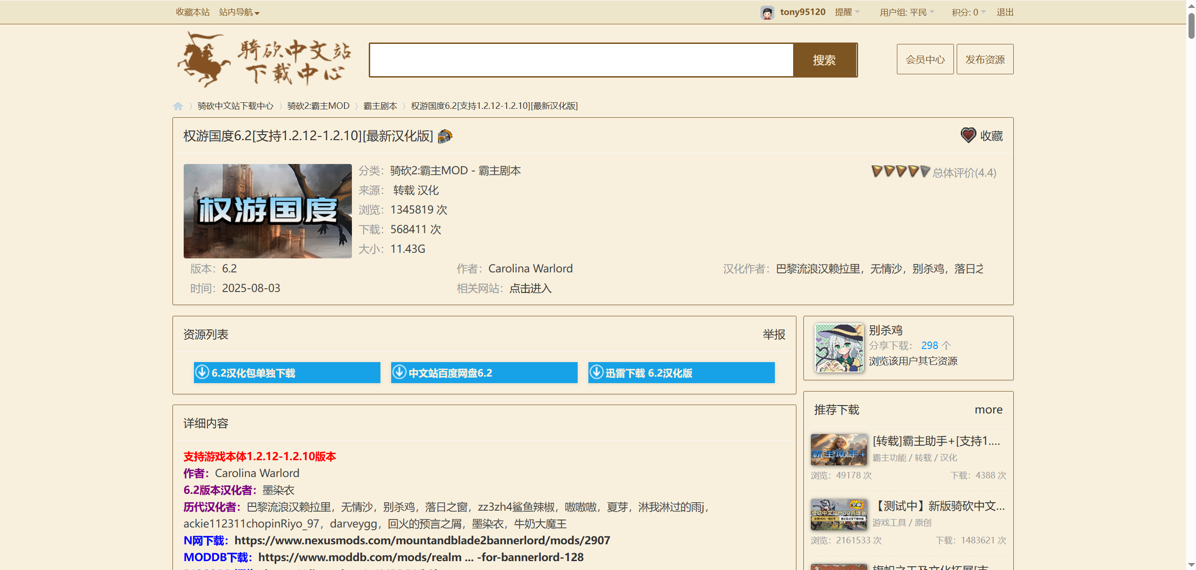The width and height of the screenshot is (1196, 570).
Task: Click download icon on 6.2汉化包单独下载
Action: click(202, 372)
